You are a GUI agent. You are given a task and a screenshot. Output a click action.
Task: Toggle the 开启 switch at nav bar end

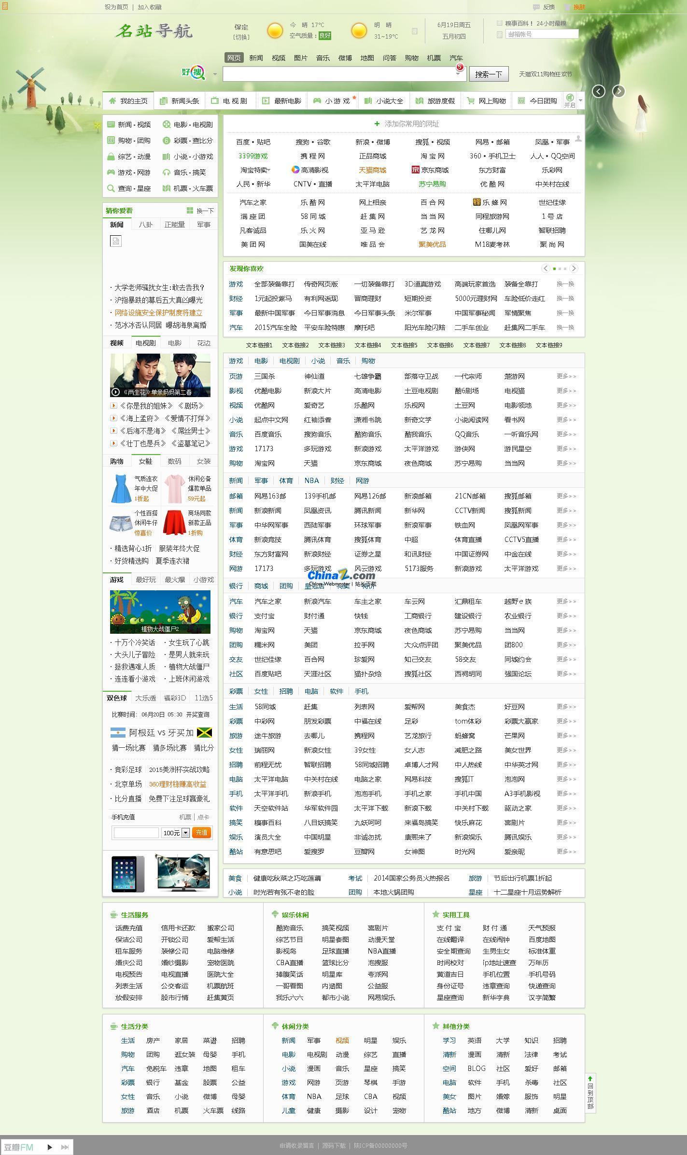point(570,100)
